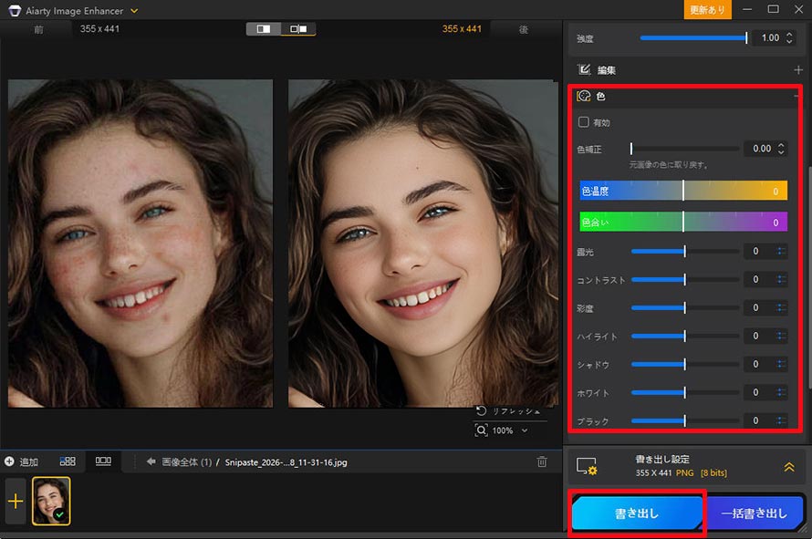The image size is (812, 539).
Task: Click the 編集 edit pencil icon
Action: point(584,69)
